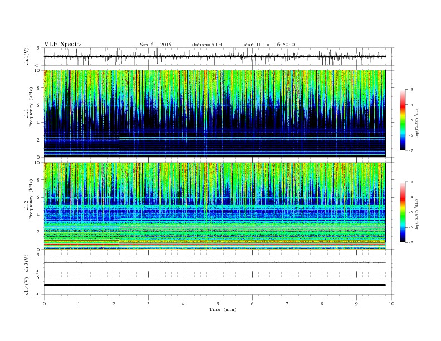Click the ch.4 thick black waveform trace
The image size is (441, 341).
[214, 285]
